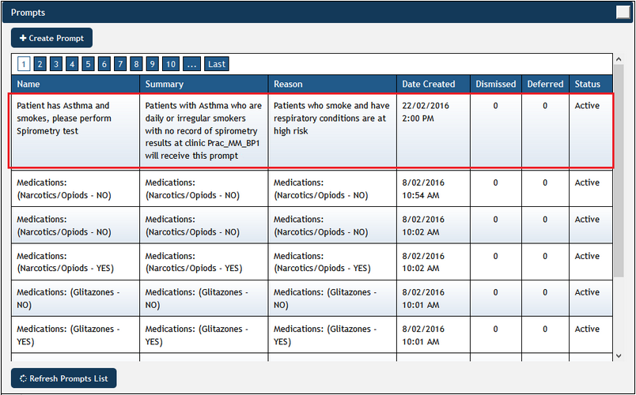The height and width of the screenshot is (395, 636).
Task: Select page 8 in the pager
Action: [x=136, y=64]
